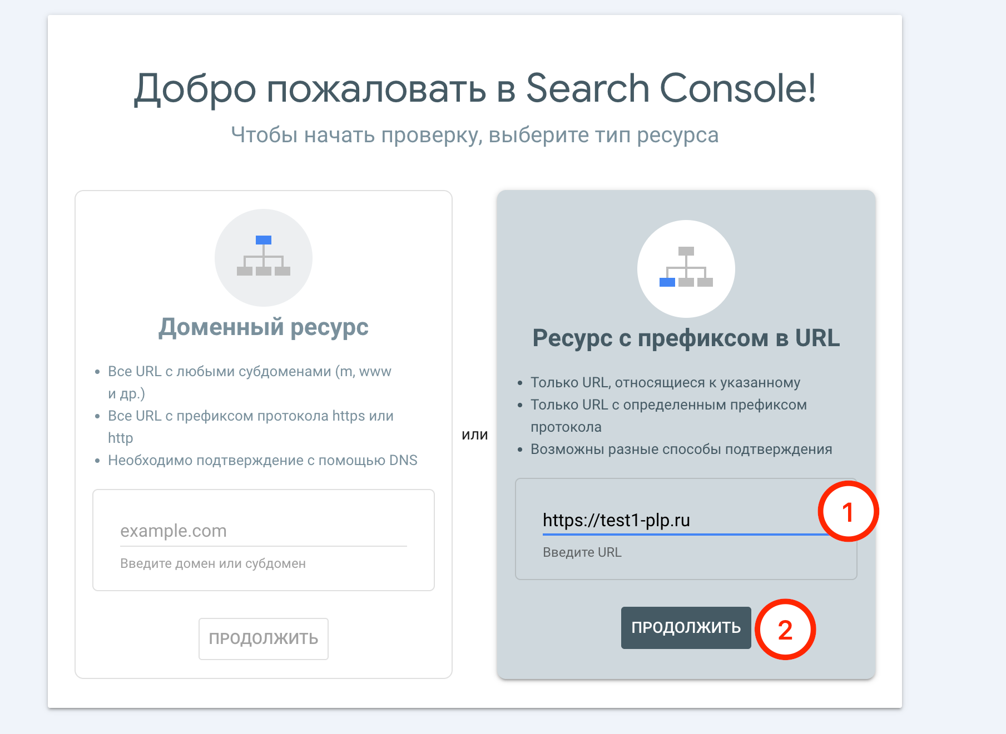Click the dark ПРОДОЛЖИТЬ button under URL prefix
The image size is (1006, 734).
pyautogui.click(x=686, y=628)
